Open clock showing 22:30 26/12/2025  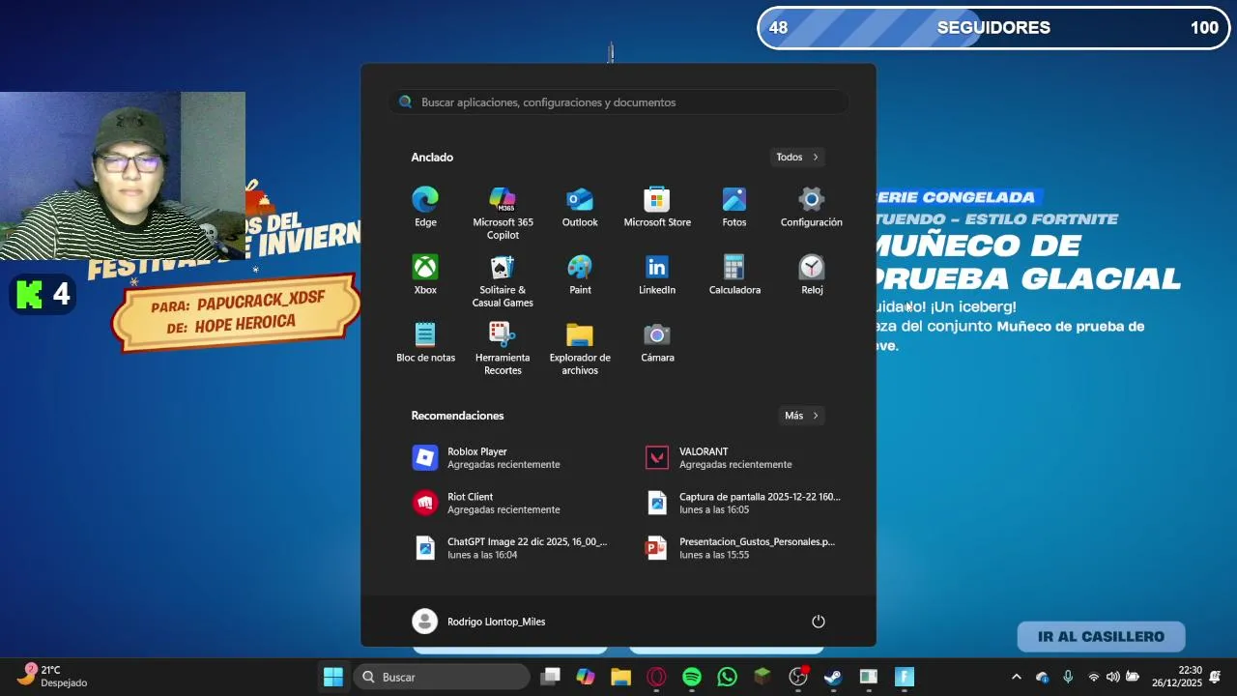[1177, 677]
